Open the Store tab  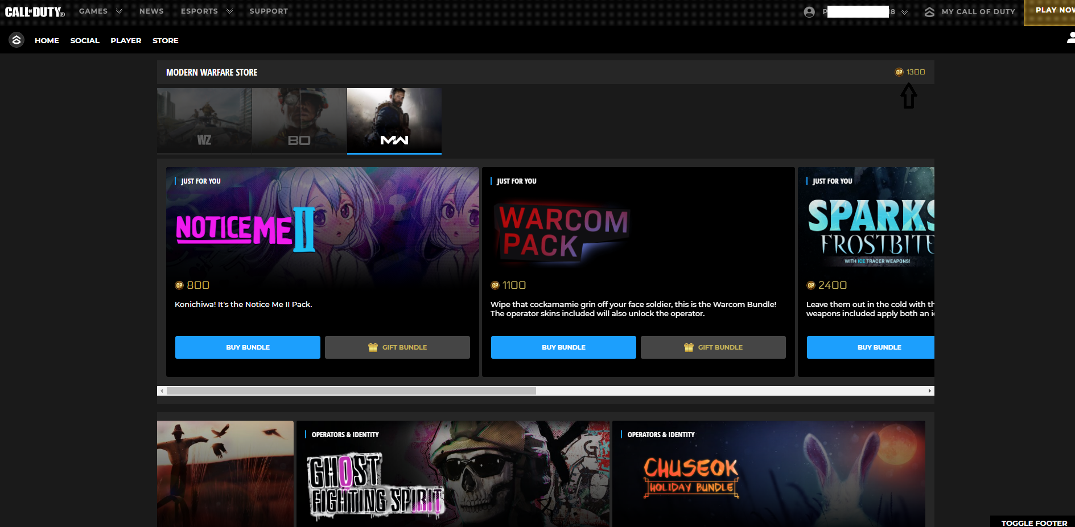pos(166,40)
